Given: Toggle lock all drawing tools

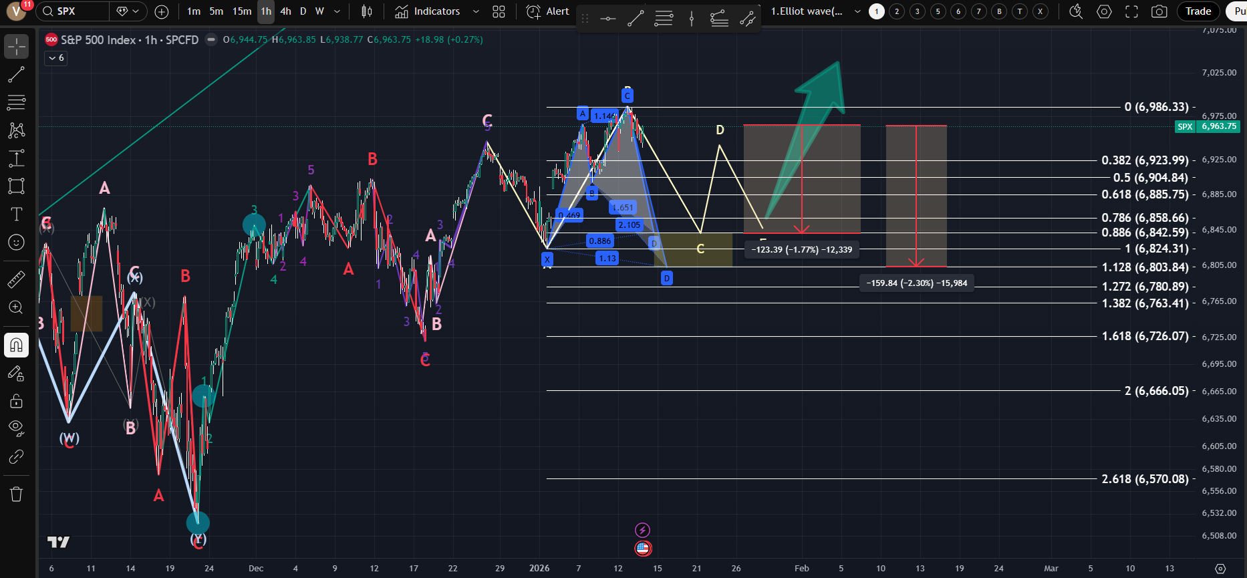Looking at the screenshot, I should click(16, 401).
